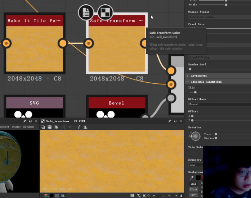This screenshot has height=198, width=251.
Task: Zoom in with plus button near 41.17%
Action: 176,195
